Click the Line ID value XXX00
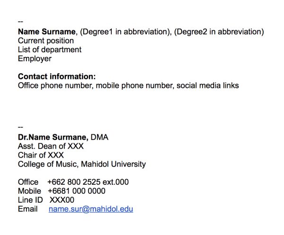Image resolution: width=284 pixels, height=235 pixels. (62, 200)
